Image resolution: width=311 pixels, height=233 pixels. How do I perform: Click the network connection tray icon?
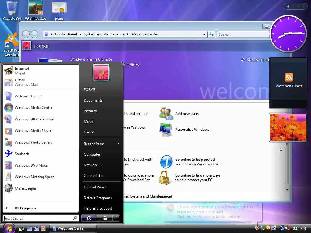[x=282, y=228]
